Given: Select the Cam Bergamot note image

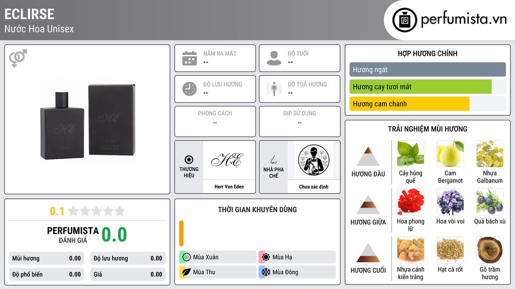Looking at the screenshot, I should tap(450, 154).
